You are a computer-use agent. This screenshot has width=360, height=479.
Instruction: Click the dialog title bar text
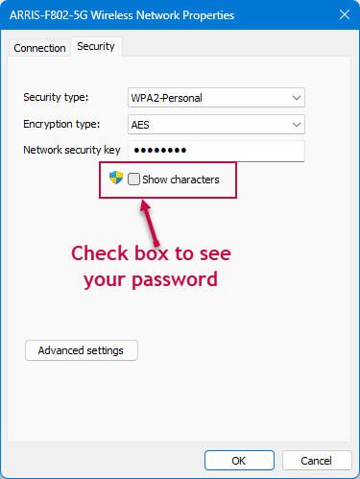[x=122, y=15]
